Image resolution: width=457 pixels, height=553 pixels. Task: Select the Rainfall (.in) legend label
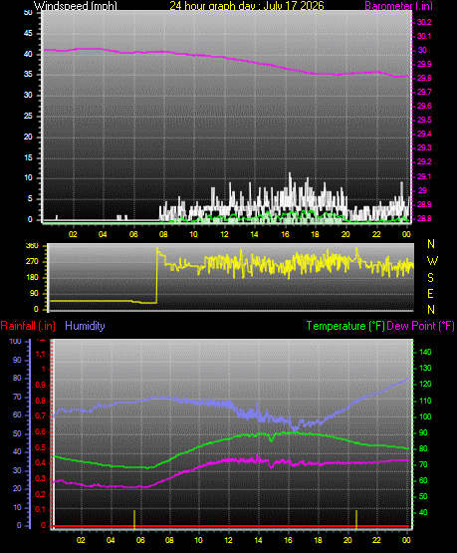[x=28, y=326]
